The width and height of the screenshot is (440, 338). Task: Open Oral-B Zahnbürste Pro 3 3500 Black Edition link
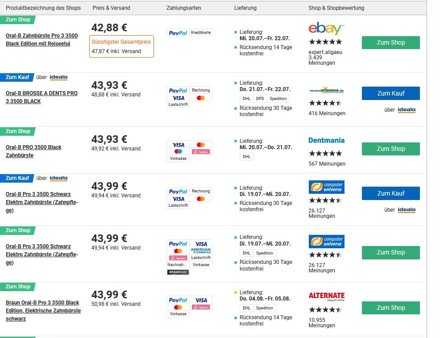coord(42,40)
